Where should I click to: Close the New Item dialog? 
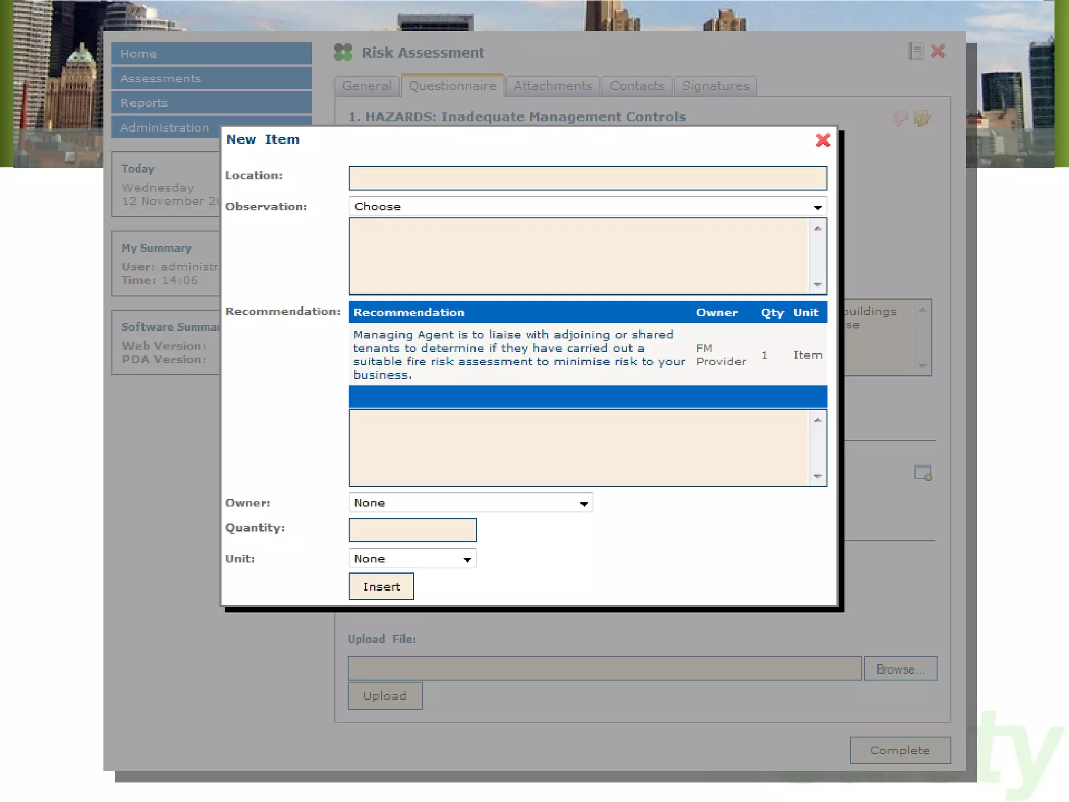click(x=823, y=140)
